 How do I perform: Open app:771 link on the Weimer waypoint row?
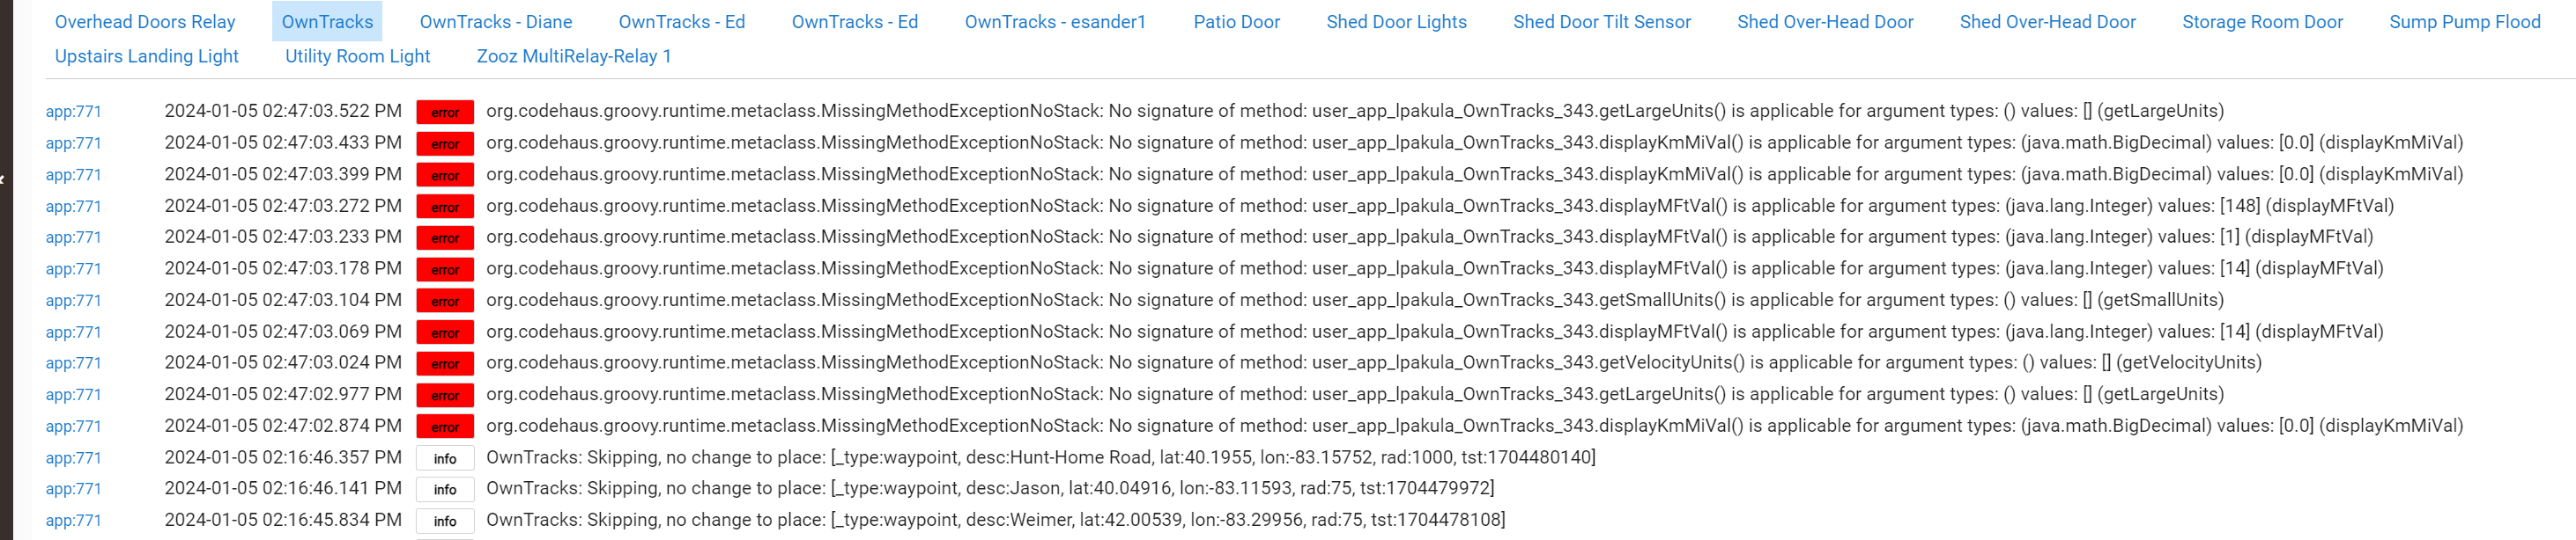pyautogui.click(x=73, y=520)
